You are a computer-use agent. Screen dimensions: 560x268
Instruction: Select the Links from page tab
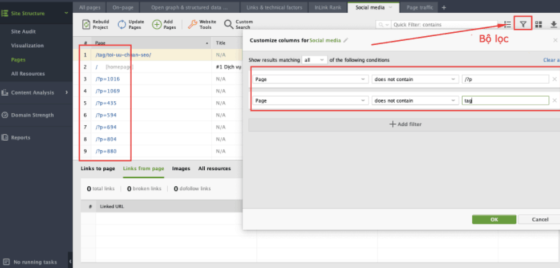pyautogui.click(x=144, y=169)
